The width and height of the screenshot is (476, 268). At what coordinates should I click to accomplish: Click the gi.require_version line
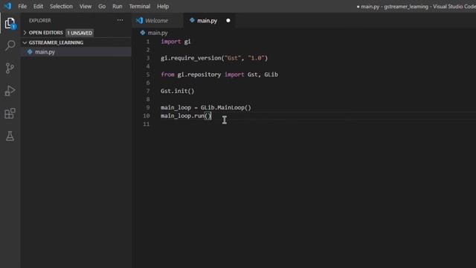click(x=214, y=58)
